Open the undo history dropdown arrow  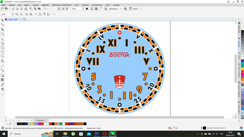pyautogui.click(x=48, y=9)
